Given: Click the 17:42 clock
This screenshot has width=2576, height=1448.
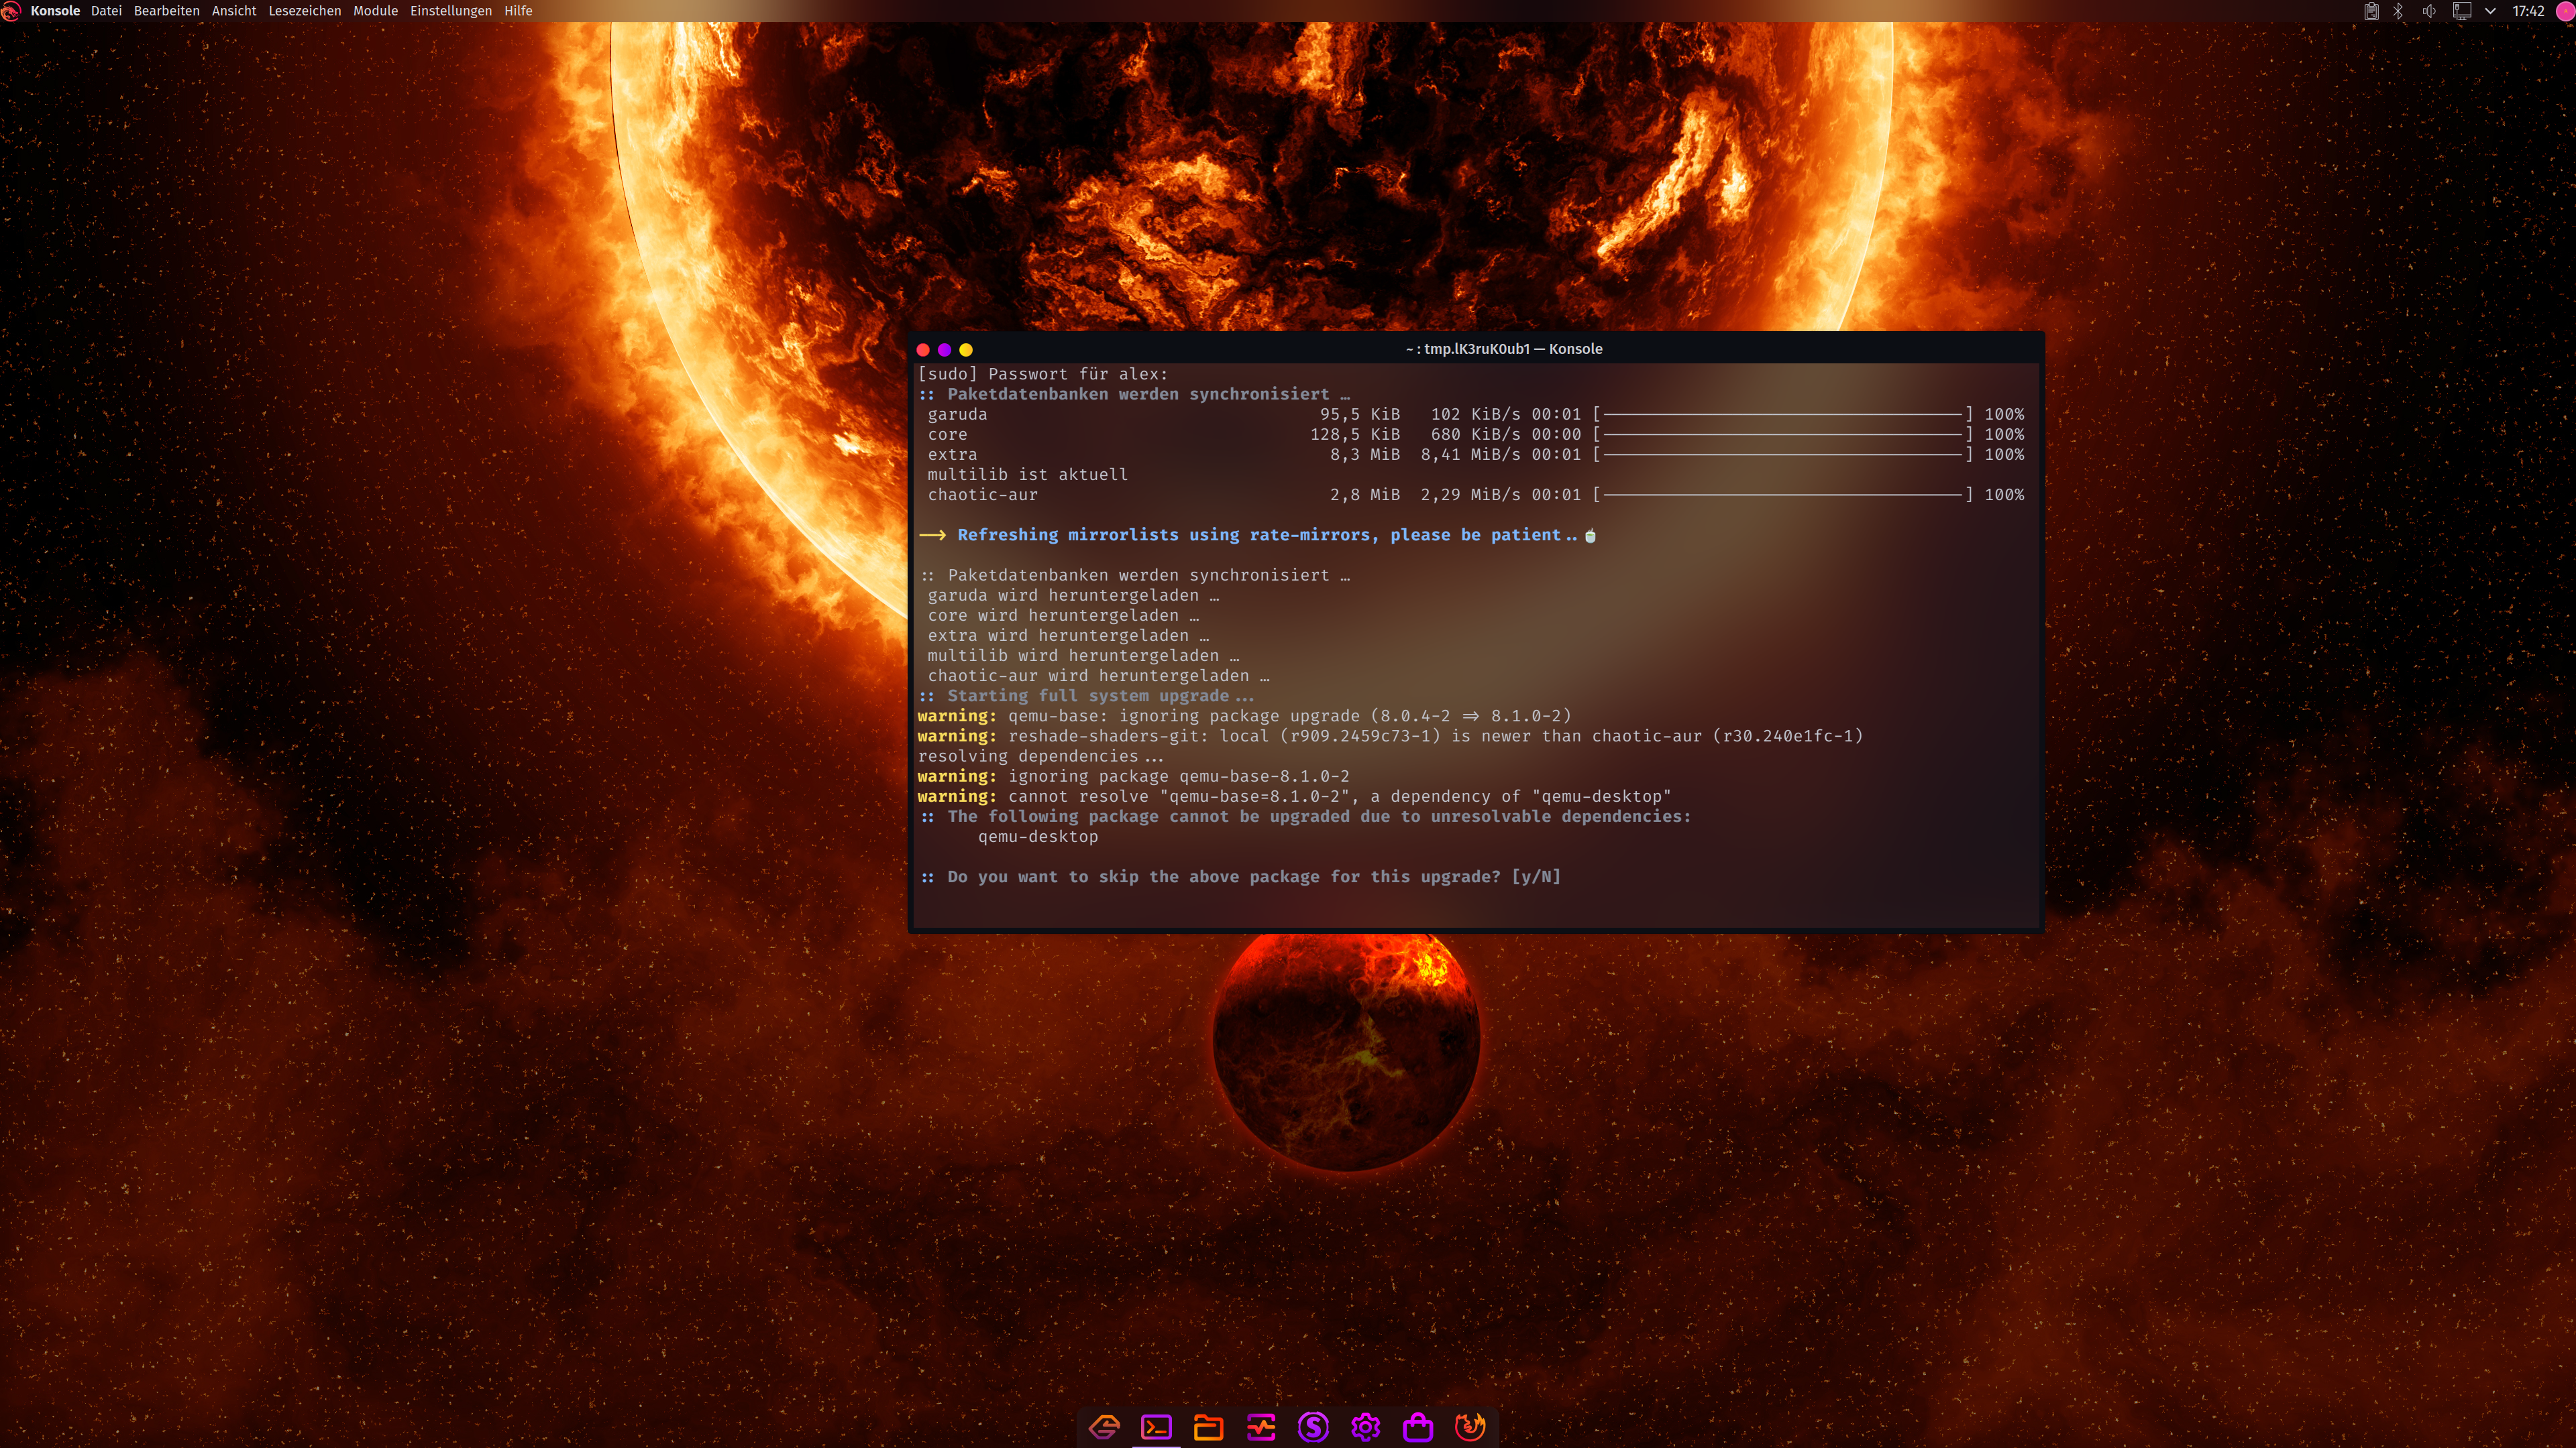Looking at the screenshot, I should point(2528,11).
